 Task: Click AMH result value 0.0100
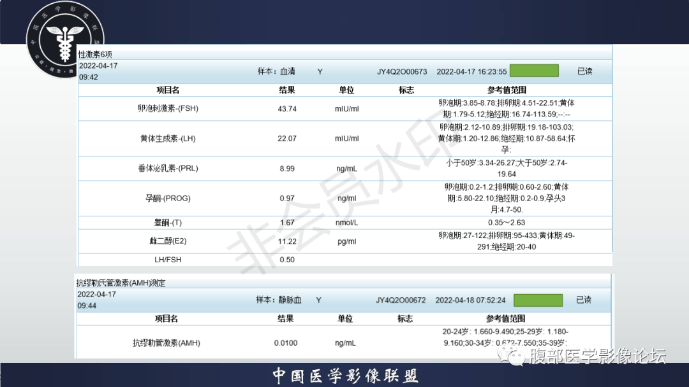[286, 343]
